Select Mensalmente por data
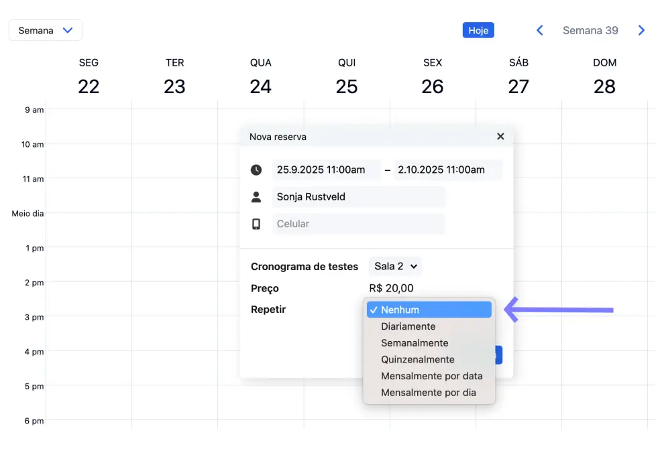Viewport: 660px width, 453px height. pos(431,376)
